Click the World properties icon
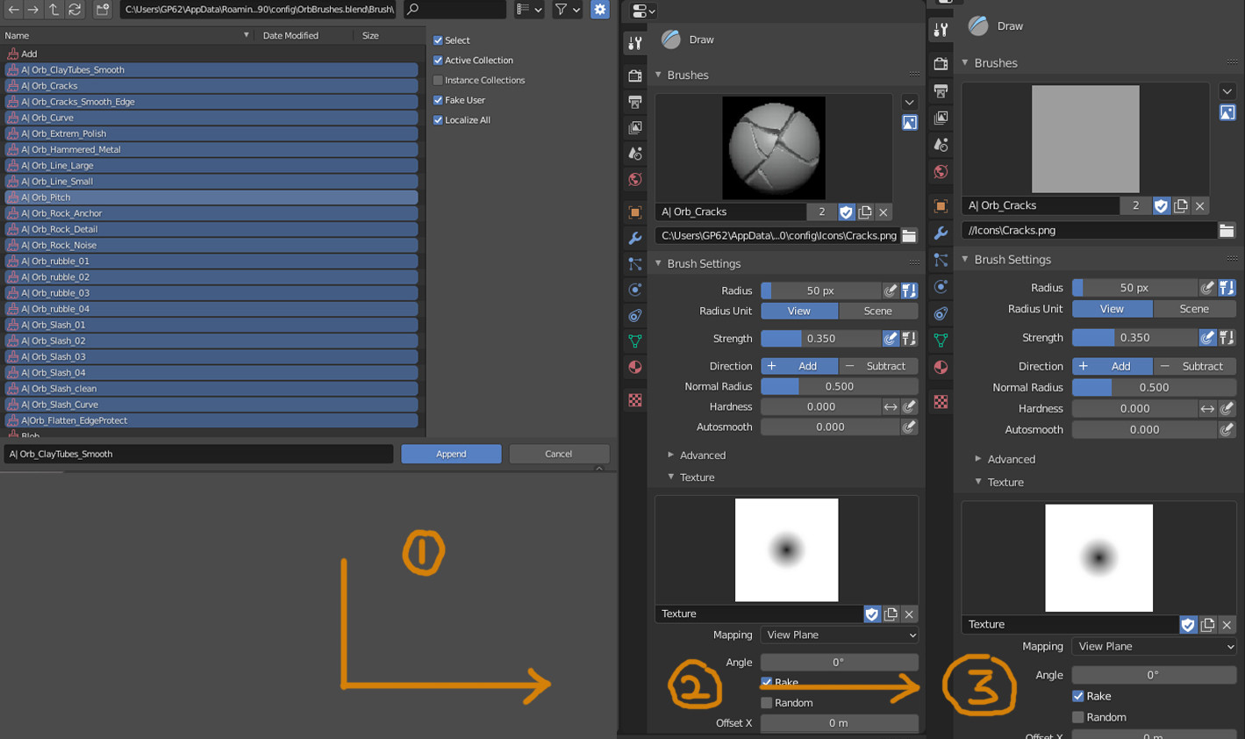Image resolution: width=1245 pixels, height=739 pixels. 634,179
